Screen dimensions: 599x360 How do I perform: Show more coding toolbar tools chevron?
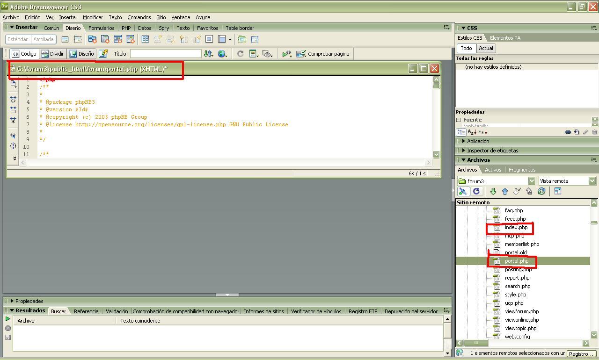tap(15, 158)
